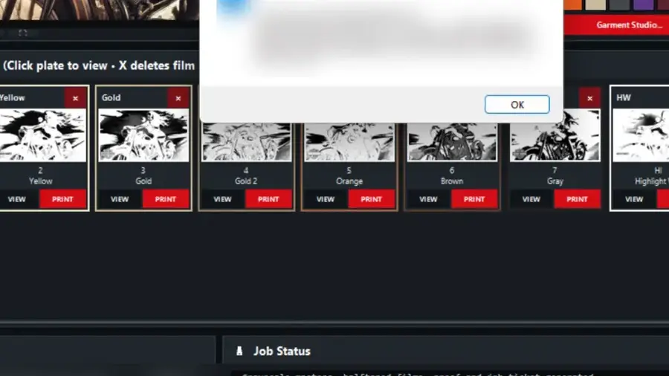Screen dimensions: 669x376
Task: Print the Gold 2 plate
Action: [x=268, y=199]
